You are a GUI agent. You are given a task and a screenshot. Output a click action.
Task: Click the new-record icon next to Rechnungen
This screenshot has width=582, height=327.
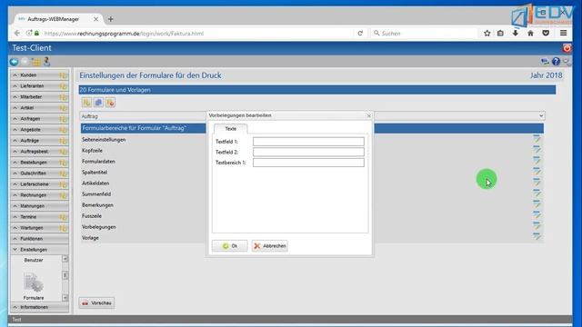point(63,195)
